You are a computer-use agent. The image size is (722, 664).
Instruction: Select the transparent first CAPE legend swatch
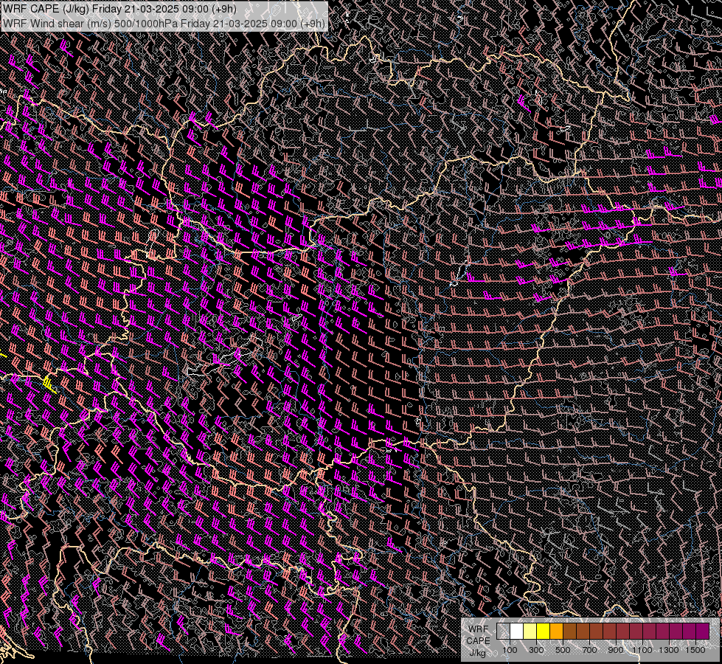click(503, 632)
